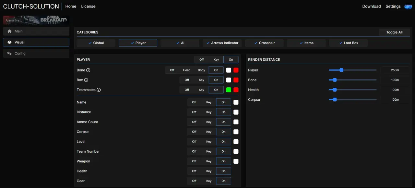
Task: Turn Box Off
Action: click(x=187, y=80)
